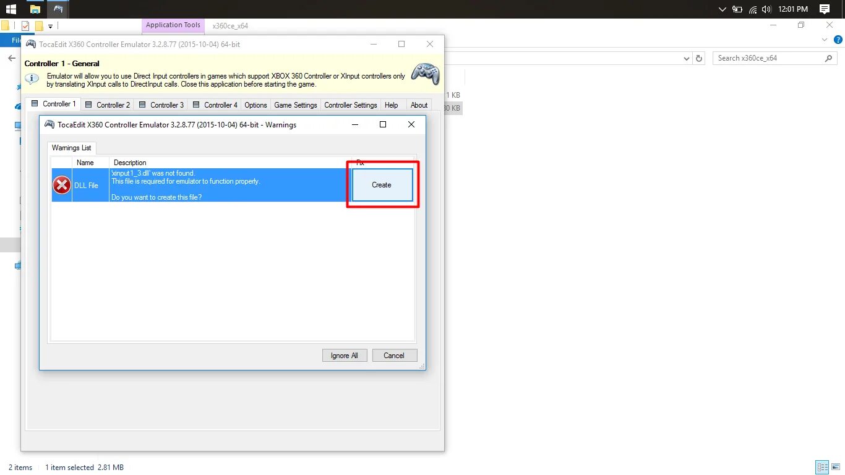Screen dimensions: 845x475
Task: Expand the Explorer address bar history dropdown
Action: click(x=687, y=59)
